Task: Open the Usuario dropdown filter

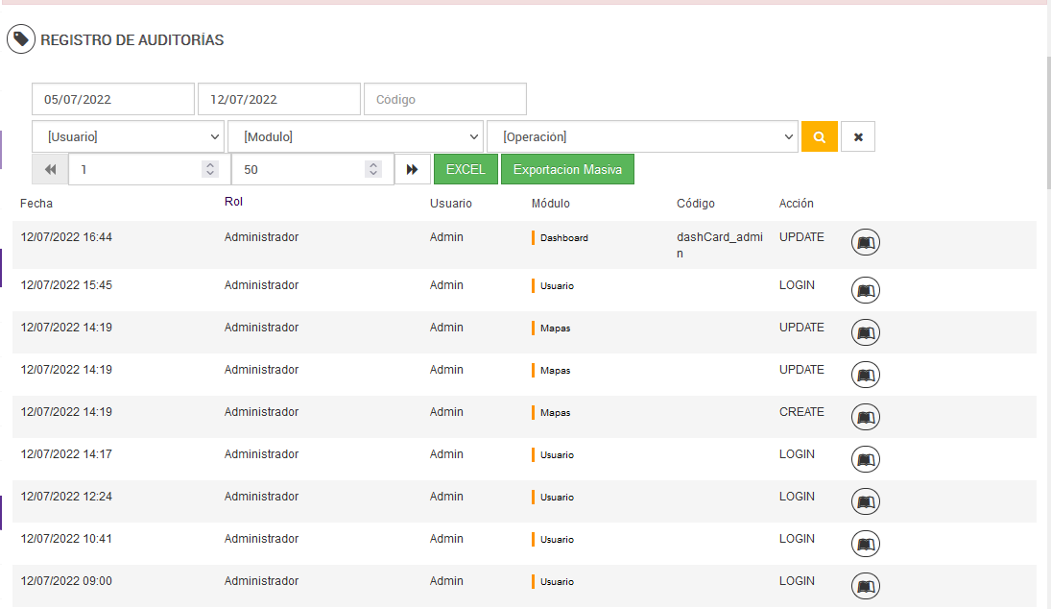Action: (x=128, y=136)
